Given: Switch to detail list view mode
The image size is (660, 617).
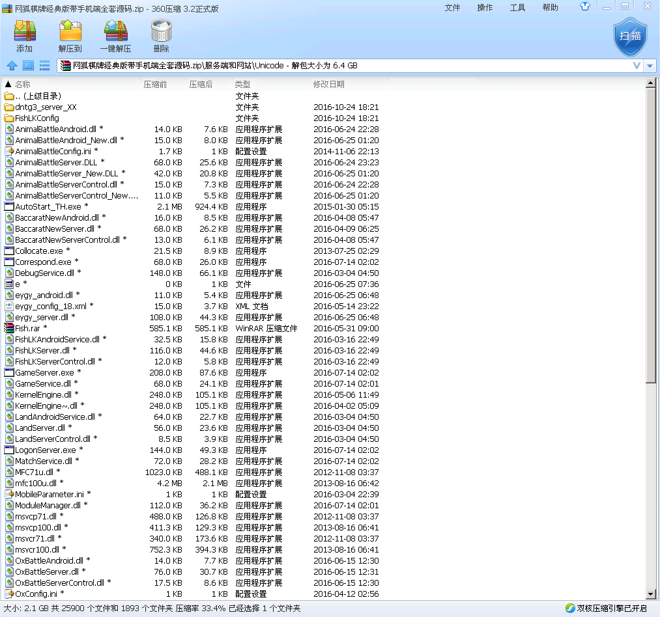Looking at the screenshot, I should 44,66.
